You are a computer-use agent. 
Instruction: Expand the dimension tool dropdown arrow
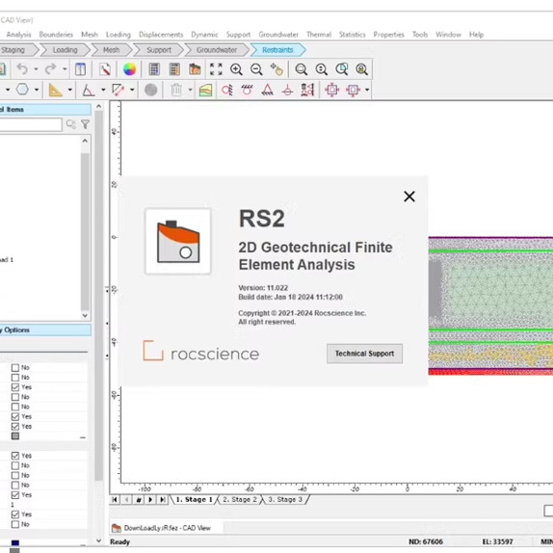tap(132, 90)
